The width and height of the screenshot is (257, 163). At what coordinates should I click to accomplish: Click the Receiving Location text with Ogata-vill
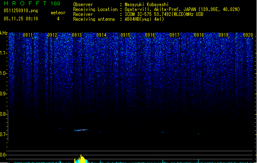pyautogui.click(x=182, y=9)
